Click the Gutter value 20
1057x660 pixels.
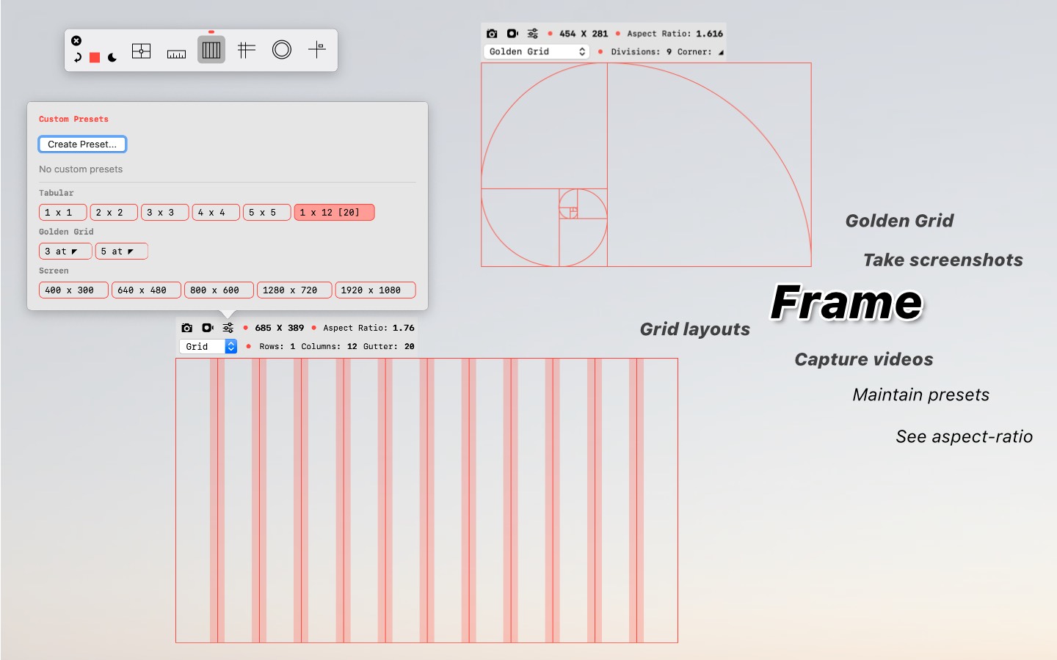(410, 347)
